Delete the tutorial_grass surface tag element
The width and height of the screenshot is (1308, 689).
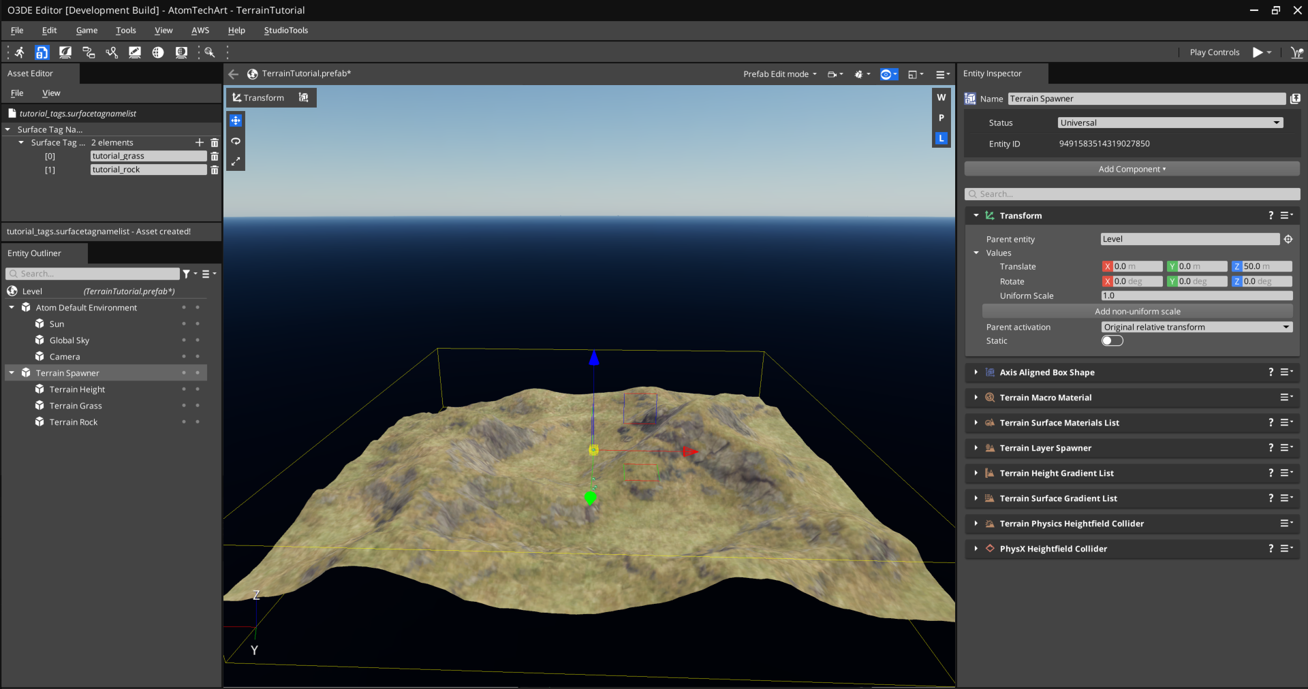click(215, 156)
